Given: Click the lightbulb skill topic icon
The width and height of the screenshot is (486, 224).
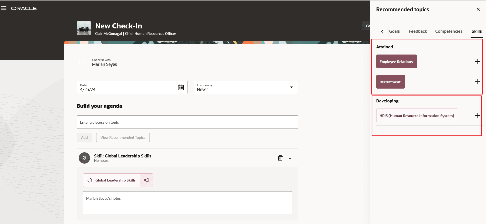Looking at the screenshot, I should [x=84, y=158].
